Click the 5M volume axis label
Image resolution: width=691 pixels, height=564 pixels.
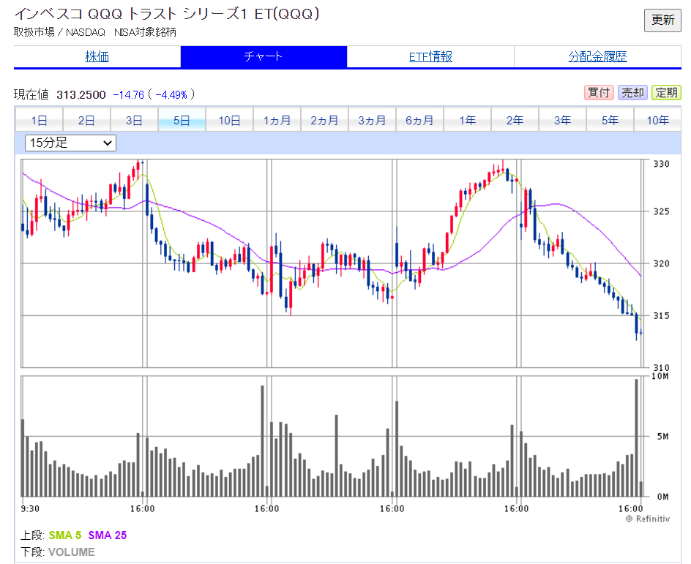tap(662, 436)
